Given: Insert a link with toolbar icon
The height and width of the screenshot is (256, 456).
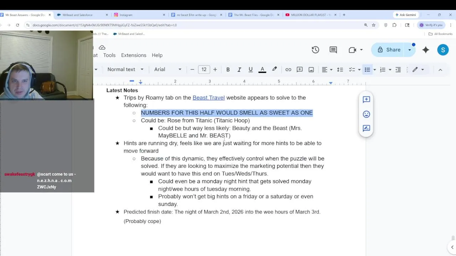Looking at the screenshot, I should (288, 69).
